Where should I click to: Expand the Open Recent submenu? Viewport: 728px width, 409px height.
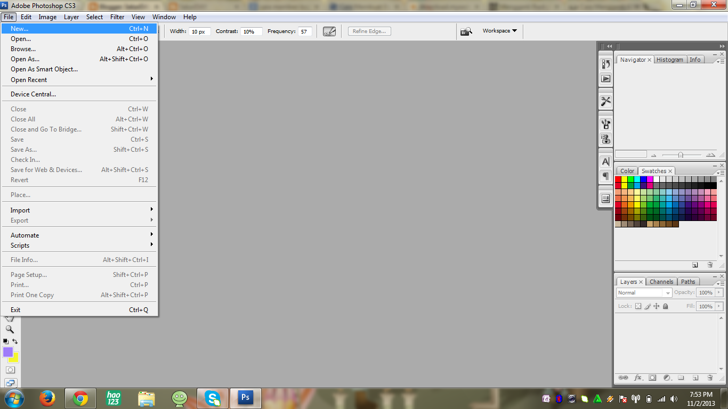click(x=79, y=80)
